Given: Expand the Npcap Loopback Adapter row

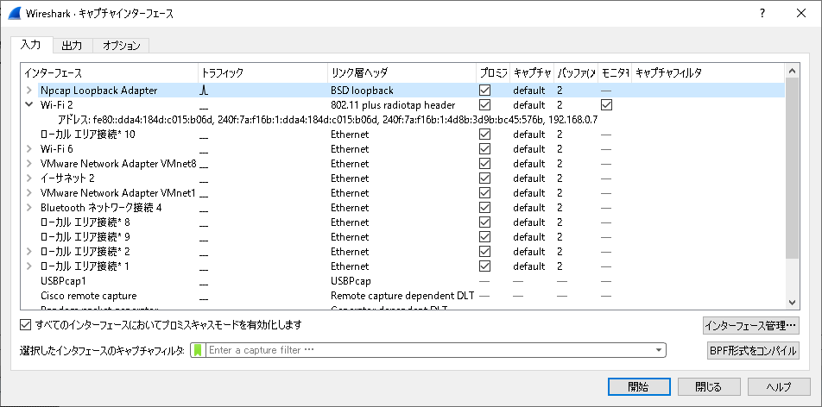Looking at the screenshot, I should coord(28,90).
